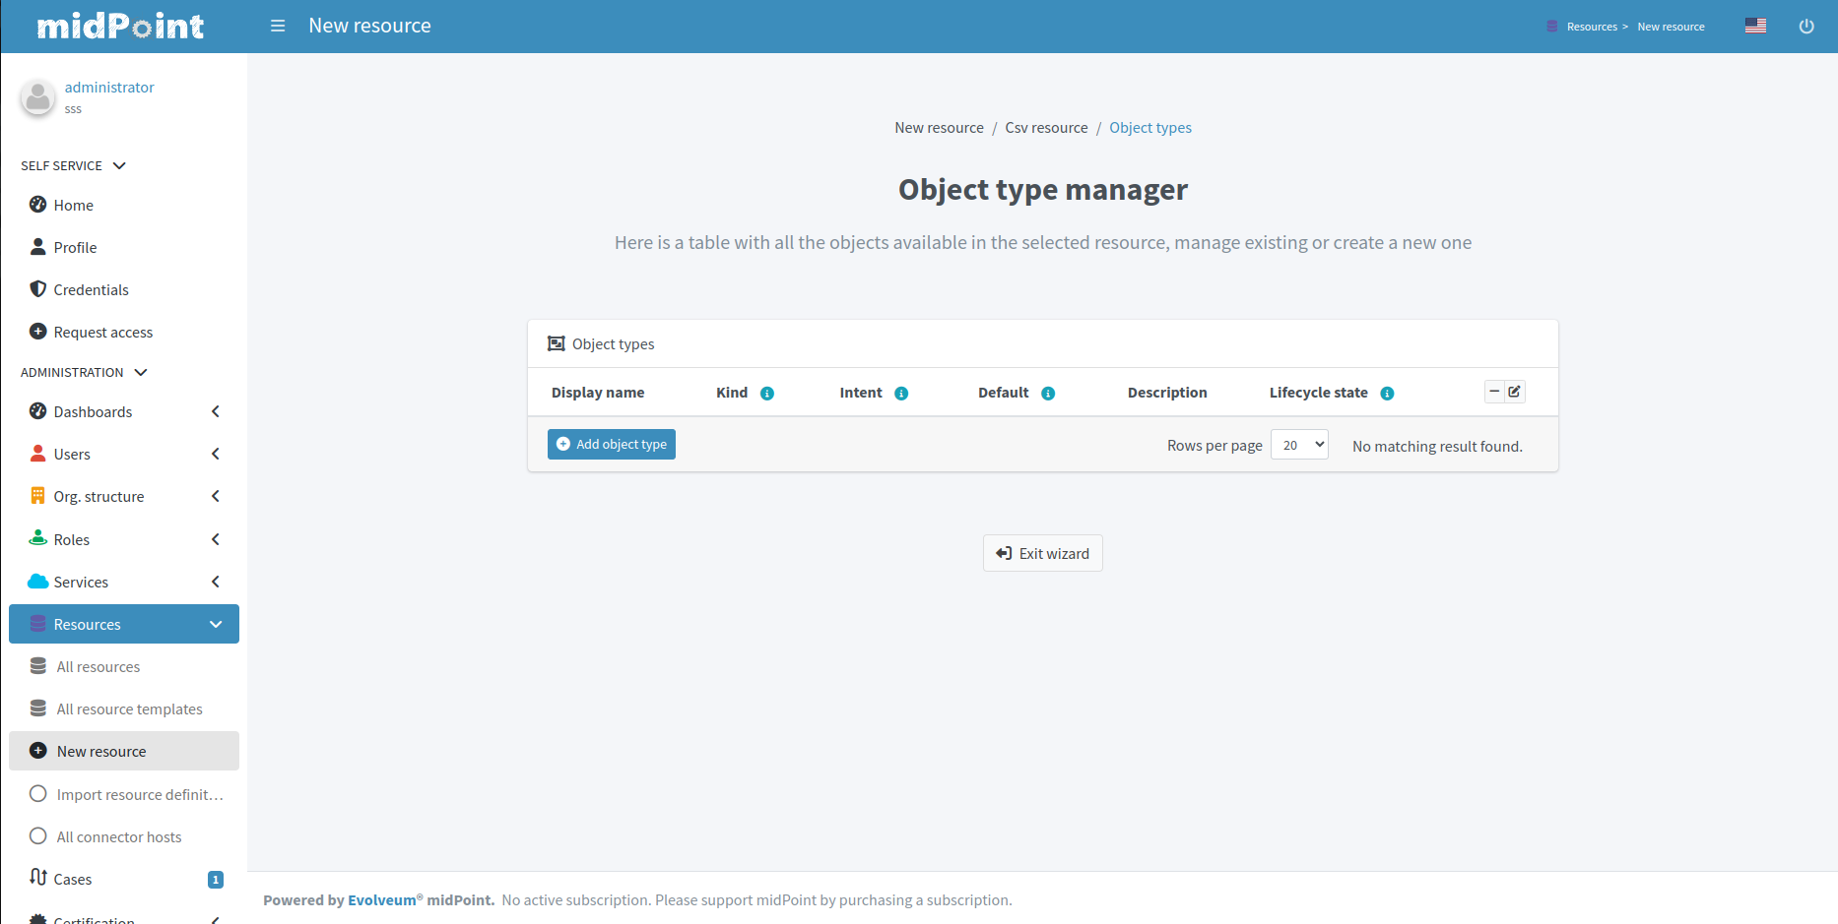Viewport: 1838px width, 924px height.
Task: Open Cases from the sidebar menu
Action: [73, 879]
